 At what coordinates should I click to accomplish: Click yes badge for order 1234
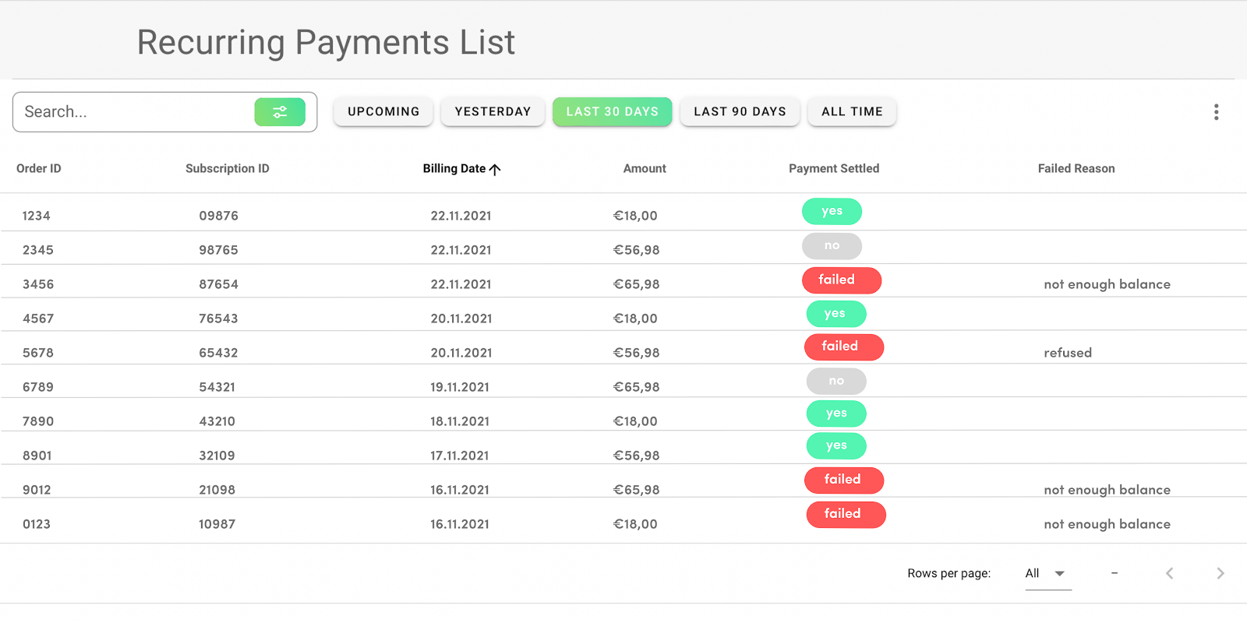(x=832, y=212)
